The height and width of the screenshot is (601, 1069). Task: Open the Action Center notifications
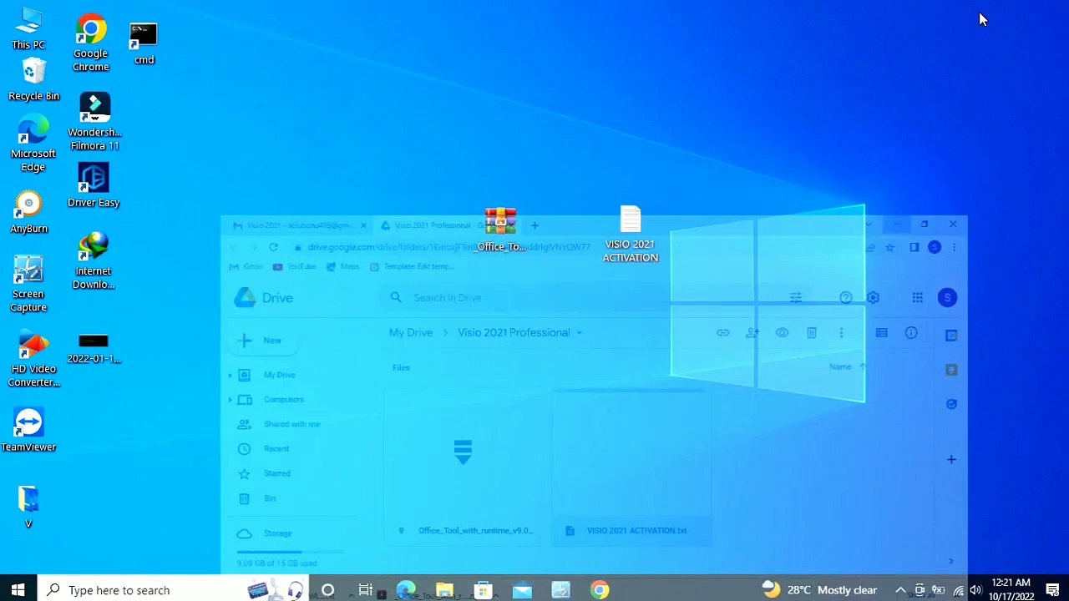click(x=1052, y=590)
